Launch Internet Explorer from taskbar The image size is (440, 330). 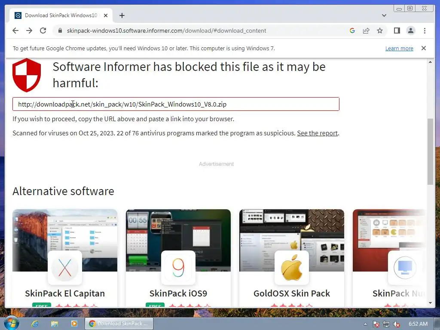35,324
